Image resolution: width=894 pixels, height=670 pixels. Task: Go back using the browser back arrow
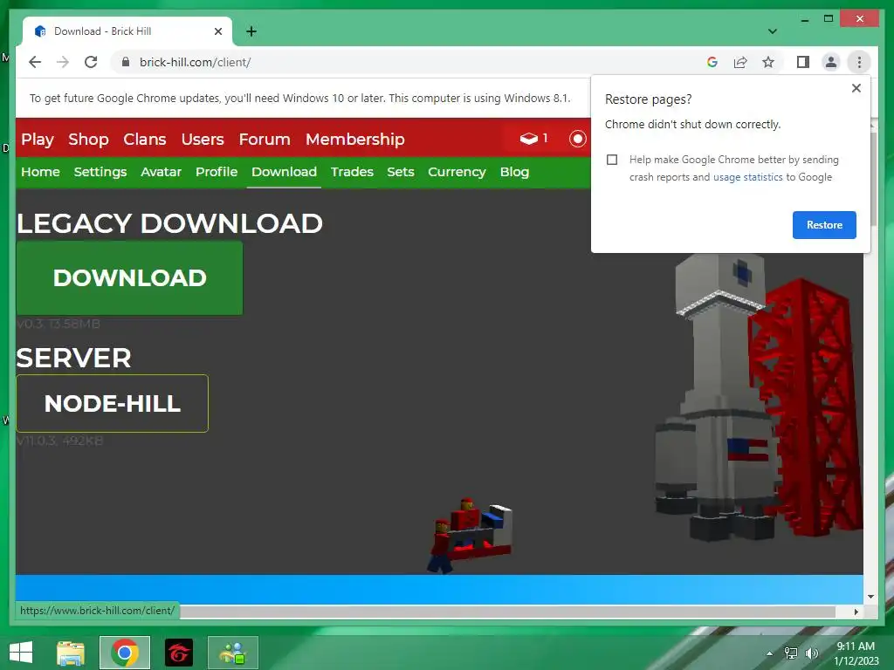(x=35, y=62)
